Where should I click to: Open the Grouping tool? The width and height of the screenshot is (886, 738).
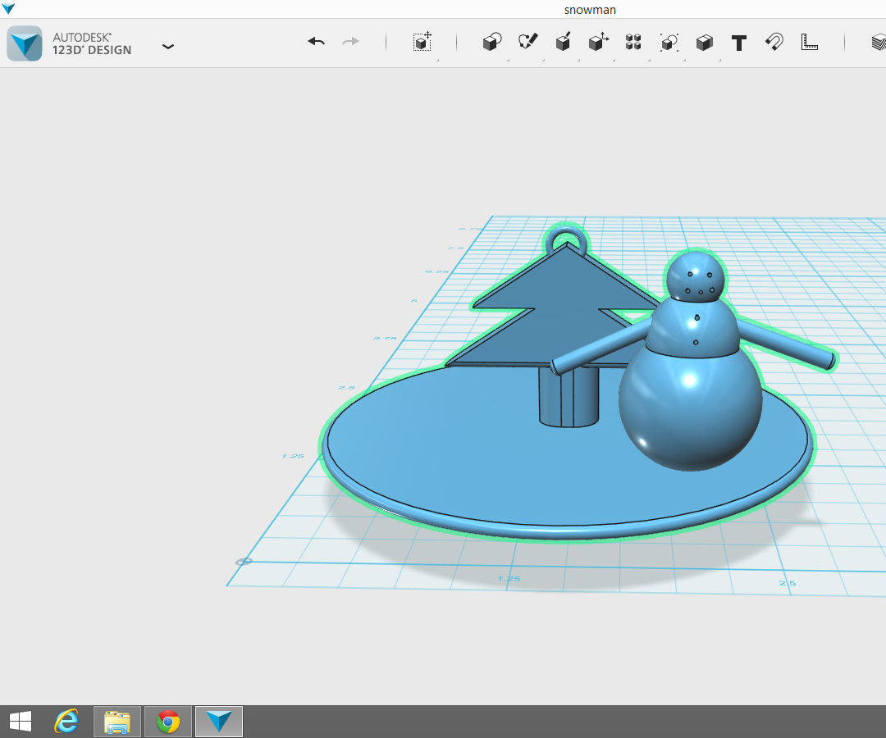669,43
